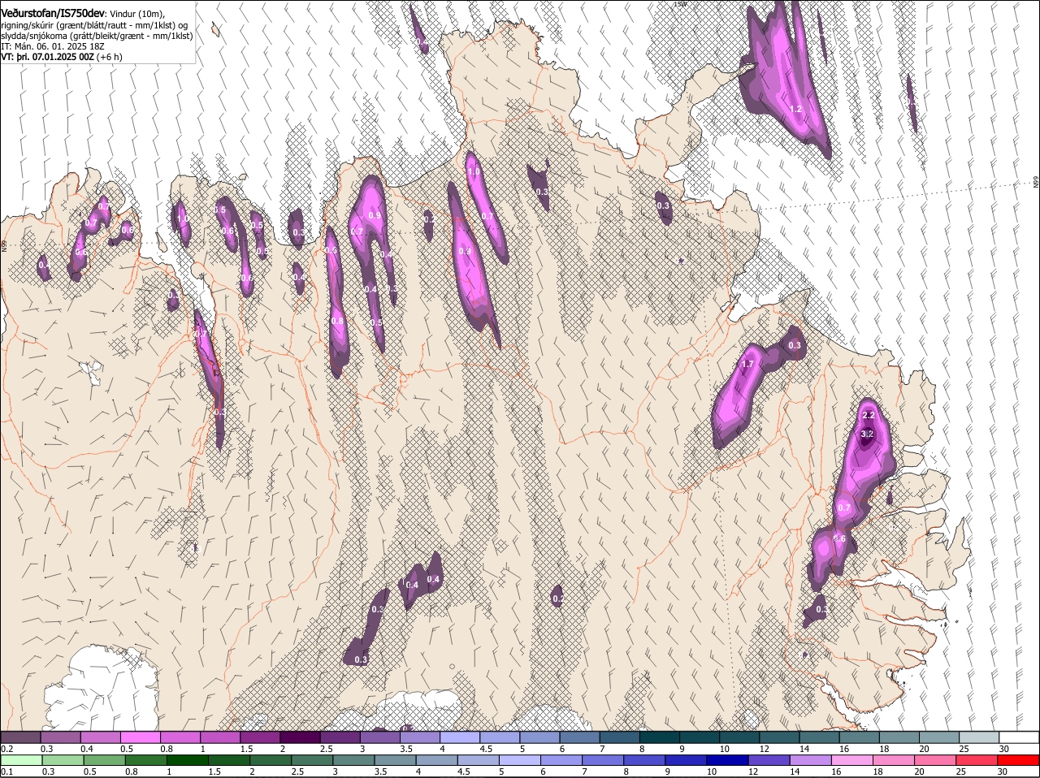The width and height of the screenshot is (1040, 778).
Task: Select the upper-scale swatch starting at 0.3
Action: pos(61,737)
